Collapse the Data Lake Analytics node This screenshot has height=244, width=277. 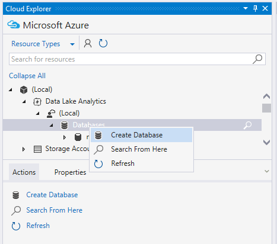click(x=24, y=102)
